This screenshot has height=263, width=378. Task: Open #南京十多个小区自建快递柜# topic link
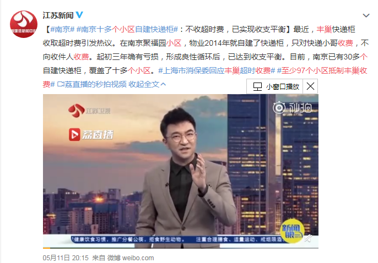(127, 29)
